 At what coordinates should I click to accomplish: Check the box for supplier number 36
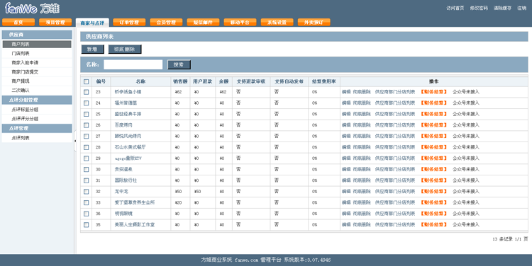[86, 214]
